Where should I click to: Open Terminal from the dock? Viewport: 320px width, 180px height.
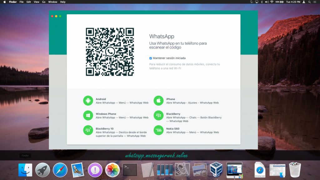click(130, 170)
